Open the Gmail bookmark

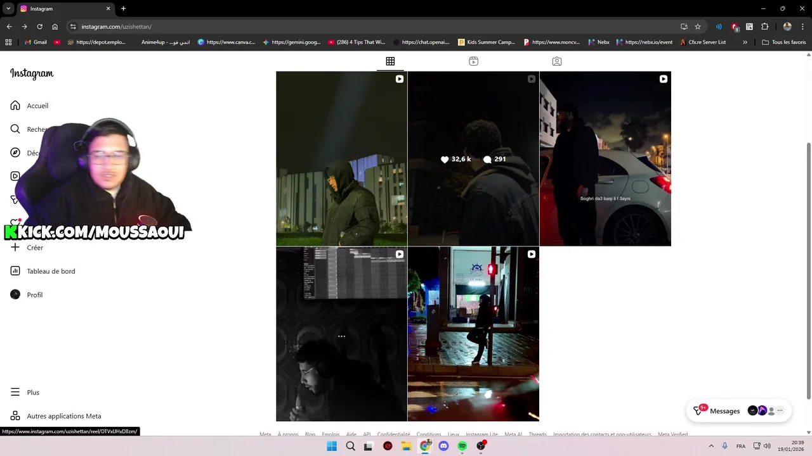pyautogui.click(x=36, y=42)
